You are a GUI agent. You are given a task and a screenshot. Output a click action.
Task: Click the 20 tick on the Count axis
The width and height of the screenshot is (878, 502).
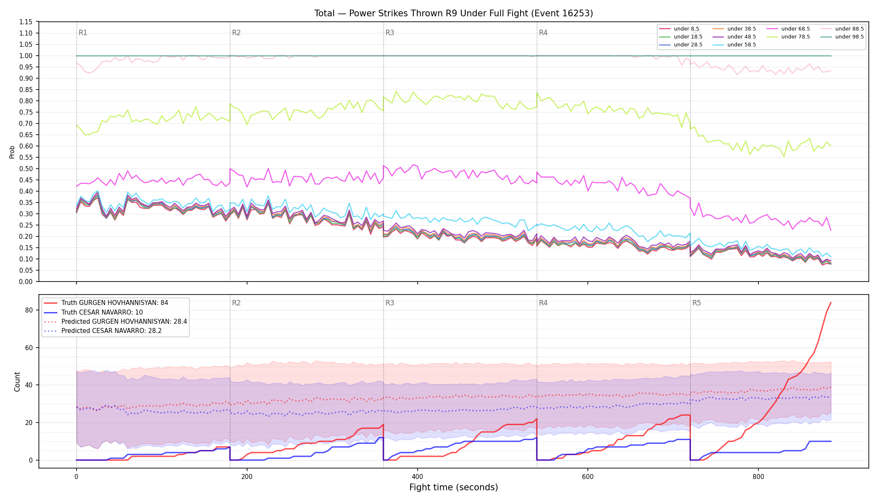[x=29, y=423]
